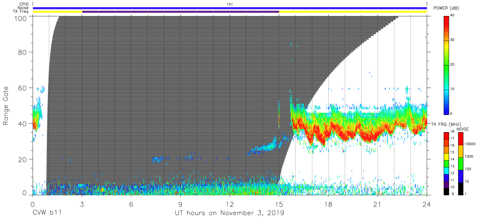Viewport: 480px width, 221px height.
Task: Click the '80' tick on Range Gate axis
Action: [23, 52]
